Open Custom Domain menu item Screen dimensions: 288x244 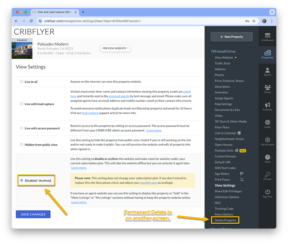coord(225,156)
